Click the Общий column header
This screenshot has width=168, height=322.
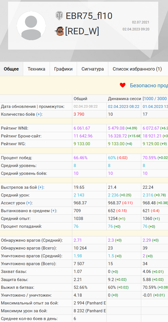(x=80, y=99)
